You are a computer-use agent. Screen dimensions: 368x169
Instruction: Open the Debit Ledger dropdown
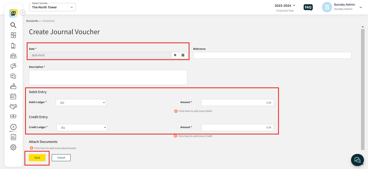click(x=81, y=103)
